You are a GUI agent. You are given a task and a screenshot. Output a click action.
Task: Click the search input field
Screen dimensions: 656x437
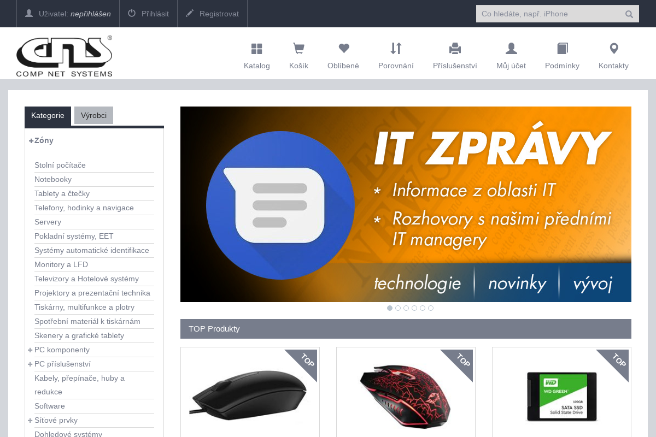pos(547,14)
